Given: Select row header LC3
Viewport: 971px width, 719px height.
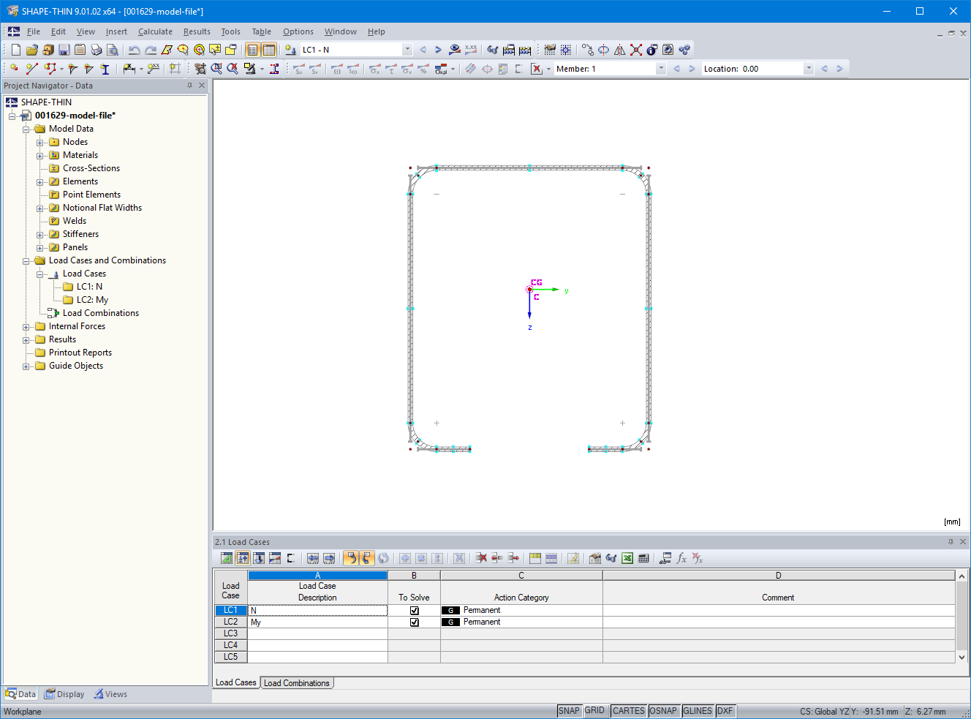Looking at the screenshot, I should (x=231, y=634).
